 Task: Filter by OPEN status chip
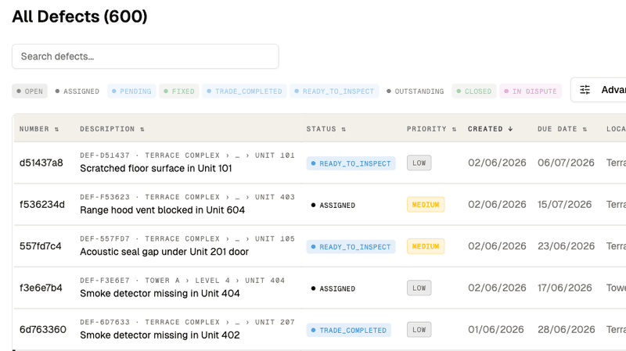[x=30, y=91]
